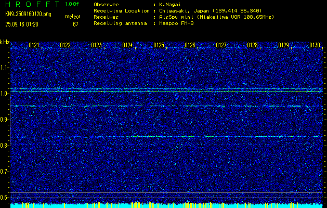Click the kHz axis unit label

[5, 42]
